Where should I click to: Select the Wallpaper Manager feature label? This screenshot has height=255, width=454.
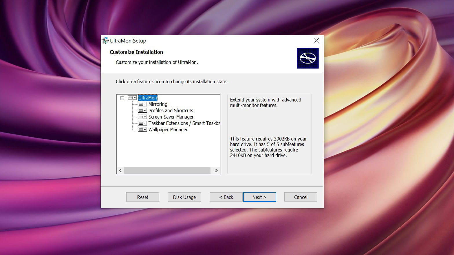(x=168, y=130)
